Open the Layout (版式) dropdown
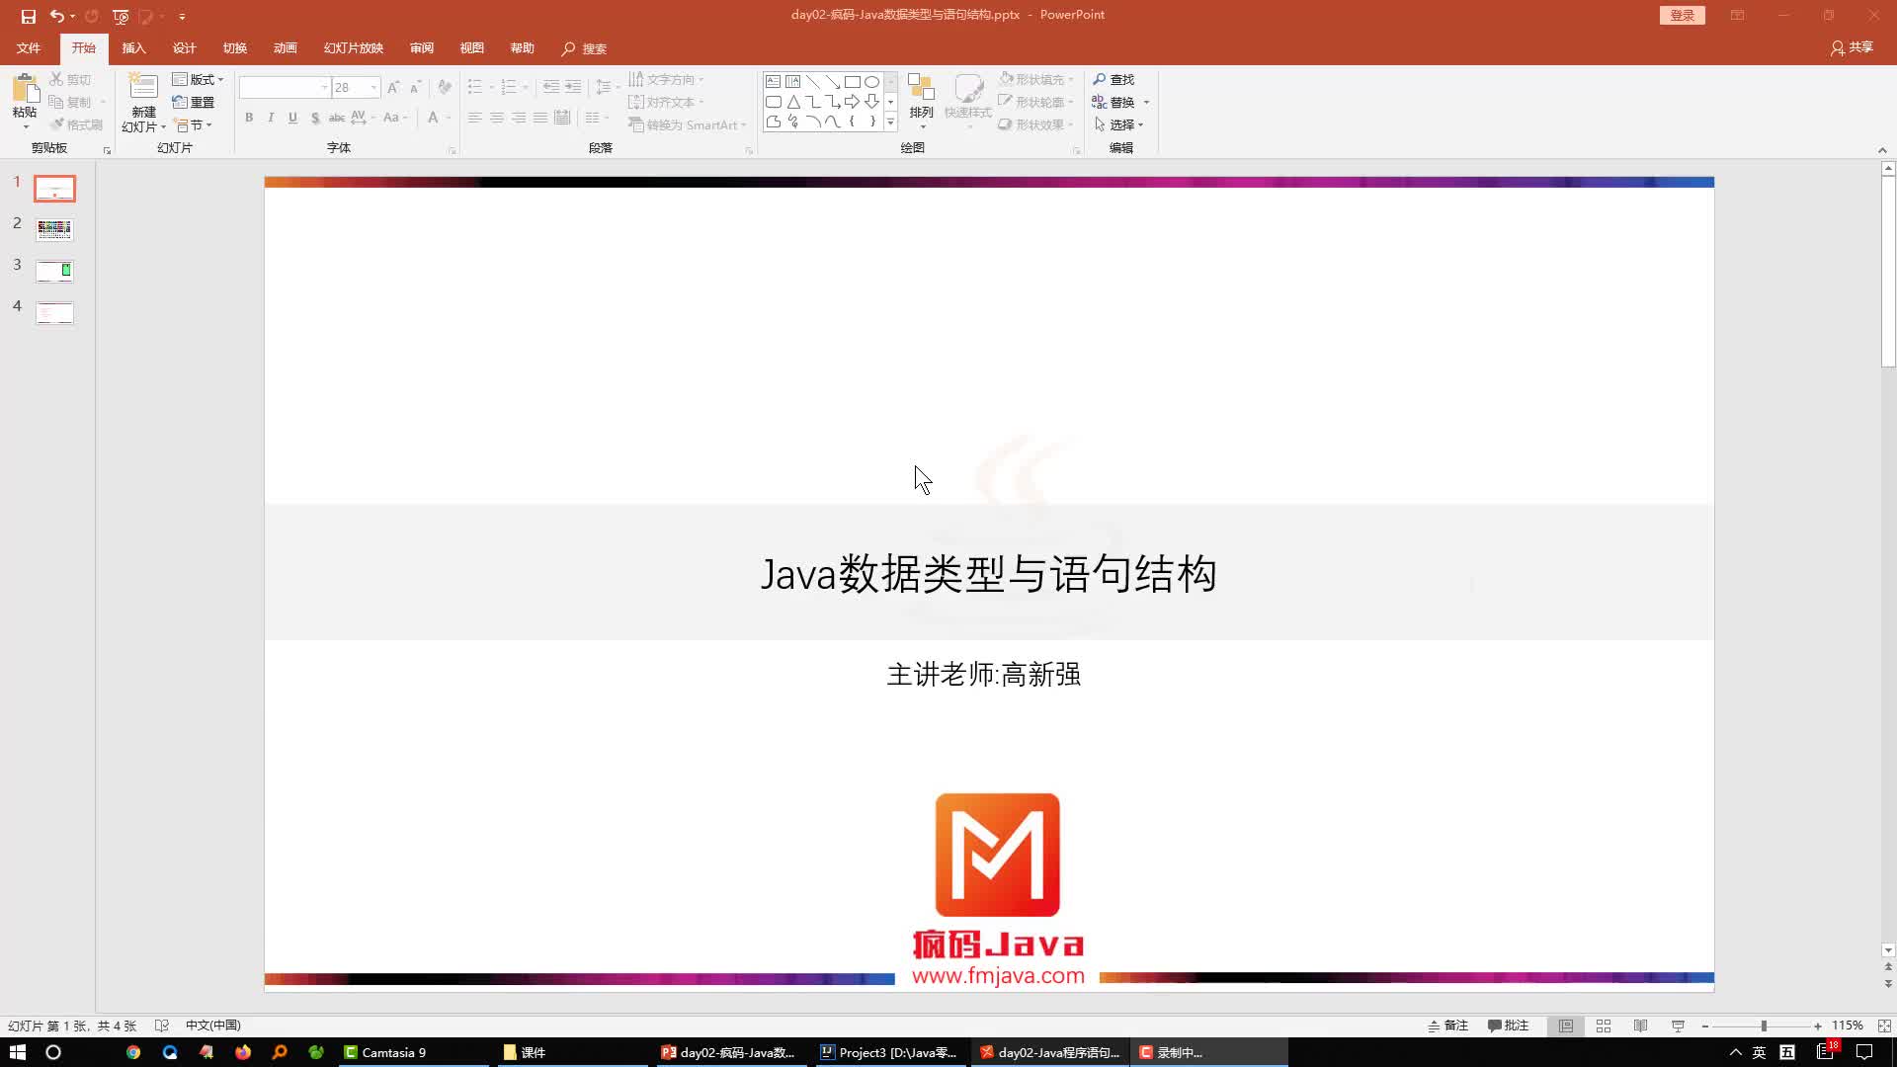Screen dimensions: 1897x1067 pos(199,79)
